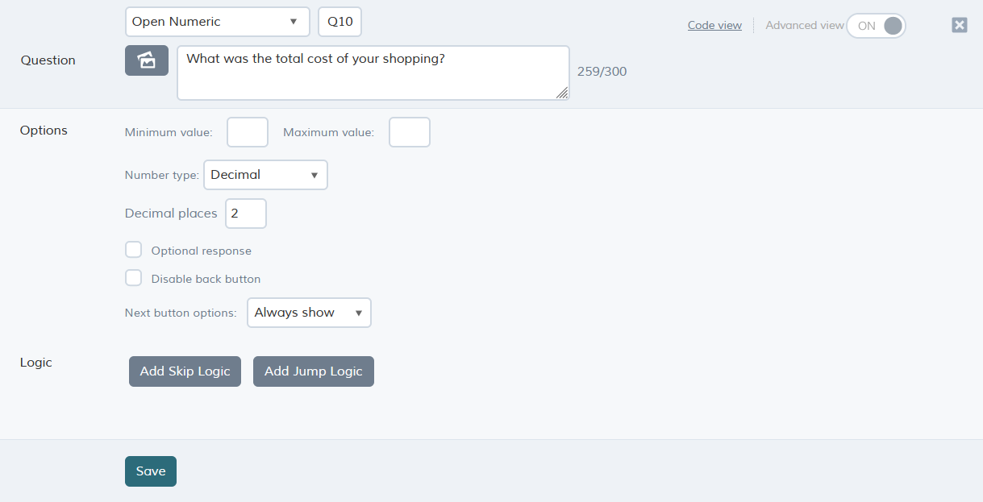Open the Next button options dropdown
The image size is (983, 502).
pos(309,313)
